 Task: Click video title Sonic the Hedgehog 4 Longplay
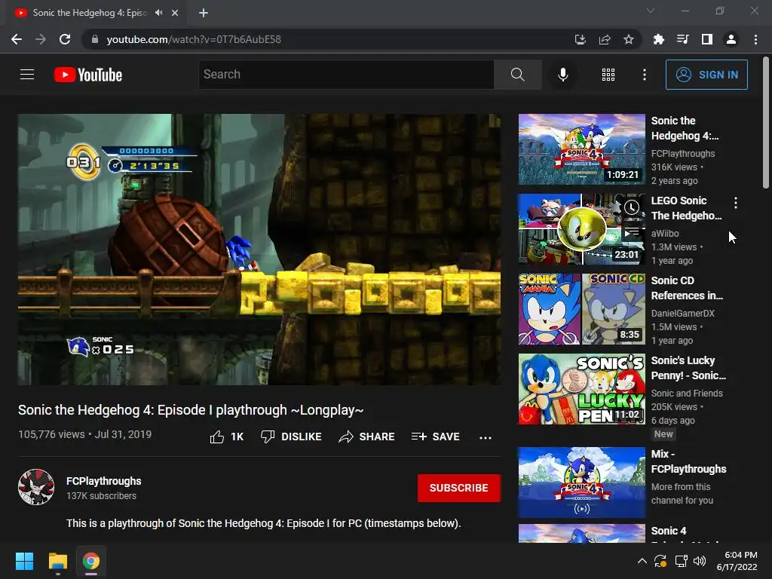191,409
